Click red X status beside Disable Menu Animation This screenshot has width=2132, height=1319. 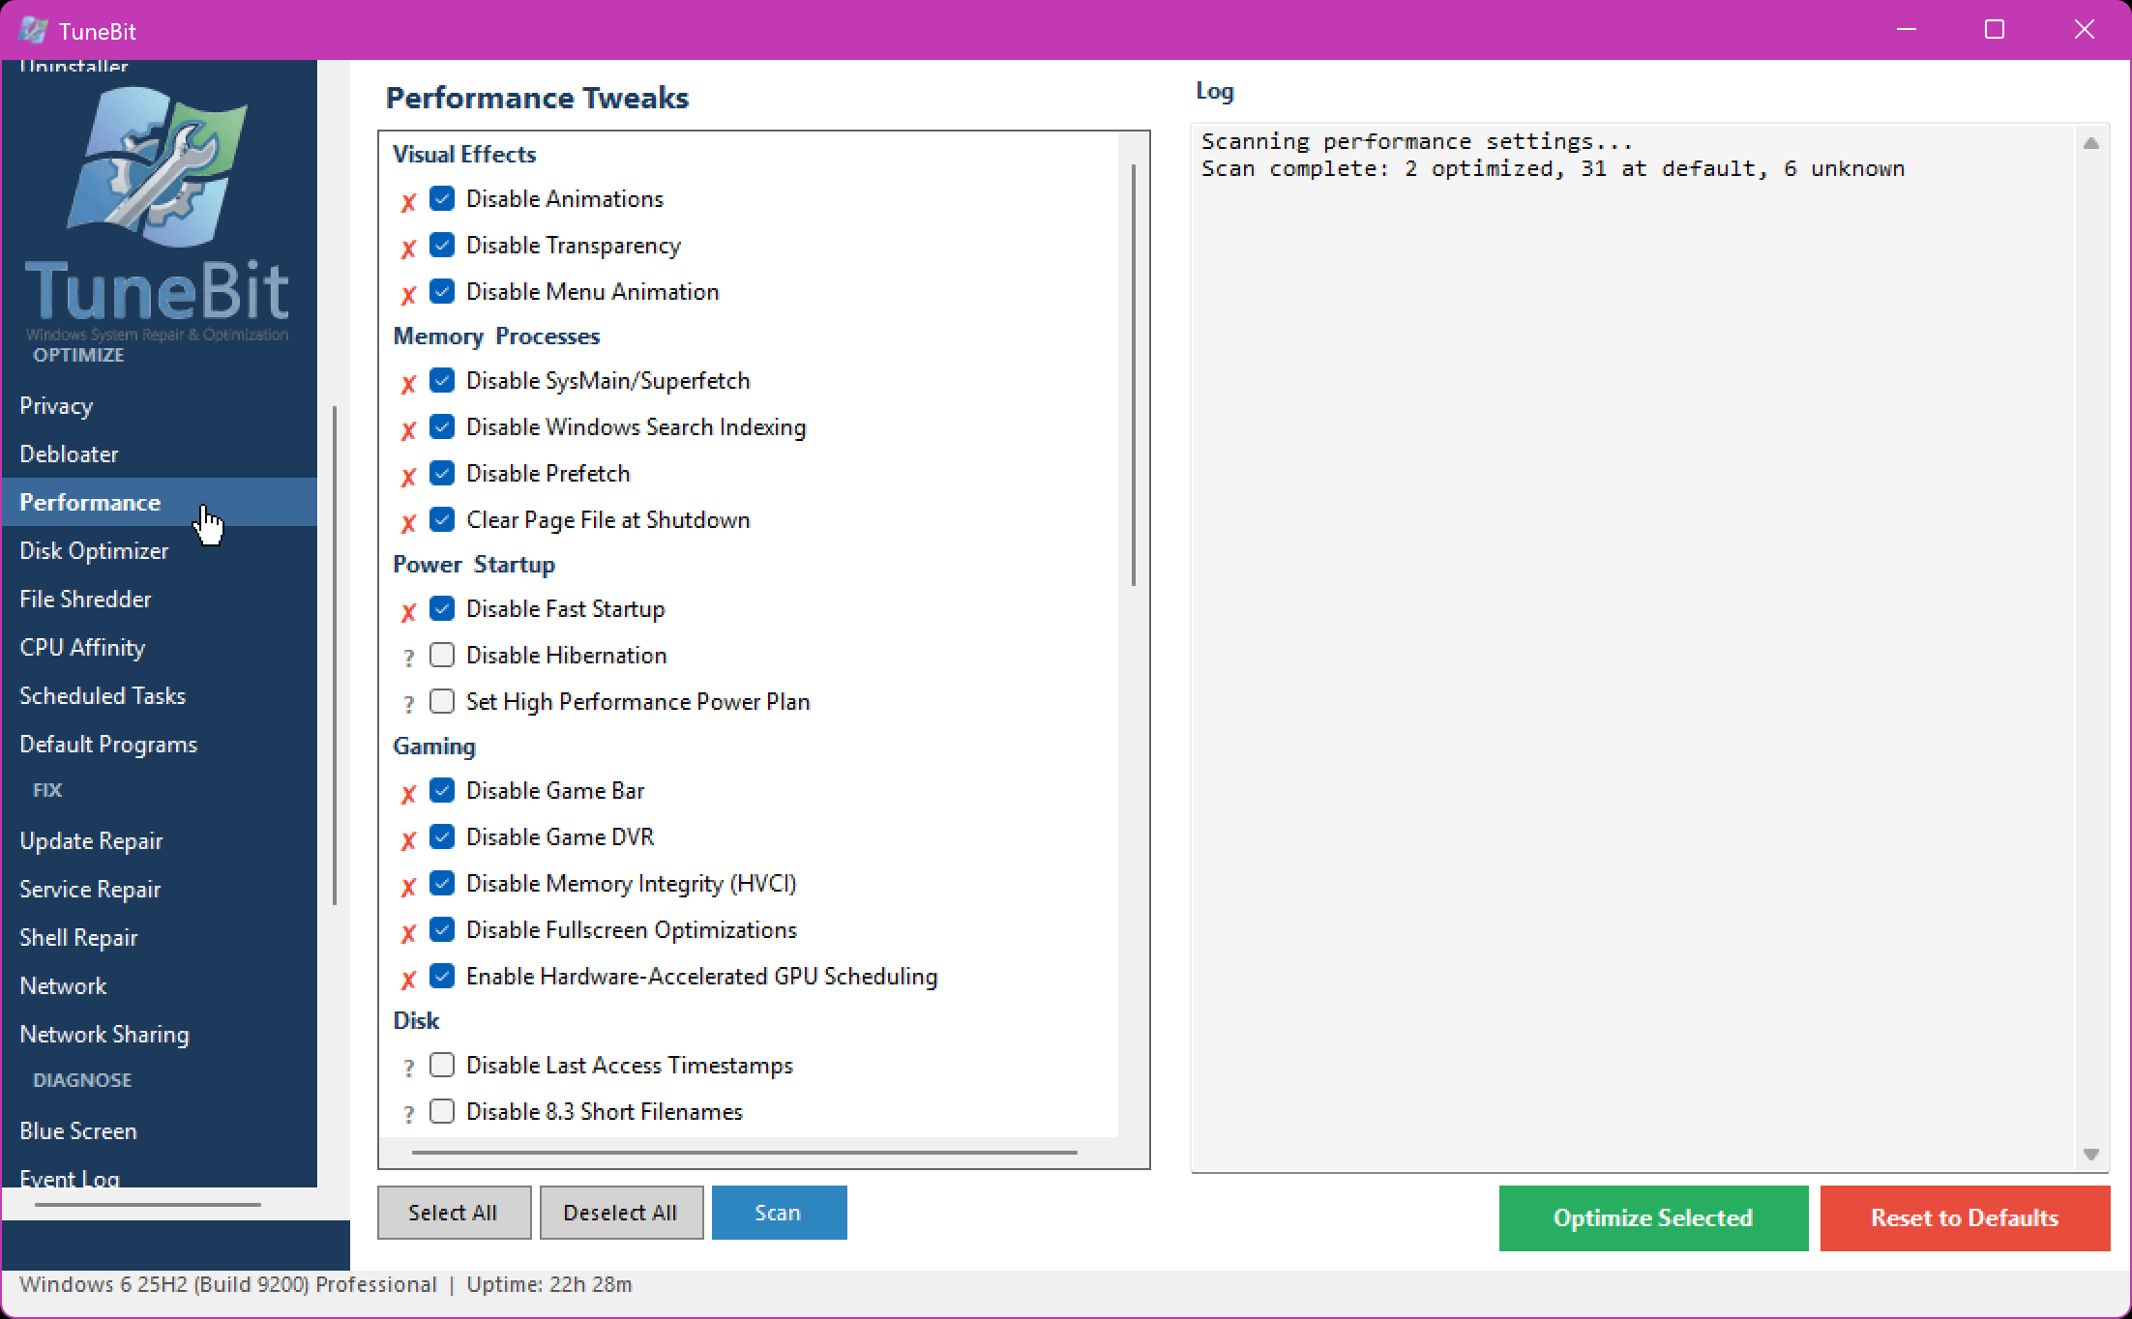(x=408, y=295)
